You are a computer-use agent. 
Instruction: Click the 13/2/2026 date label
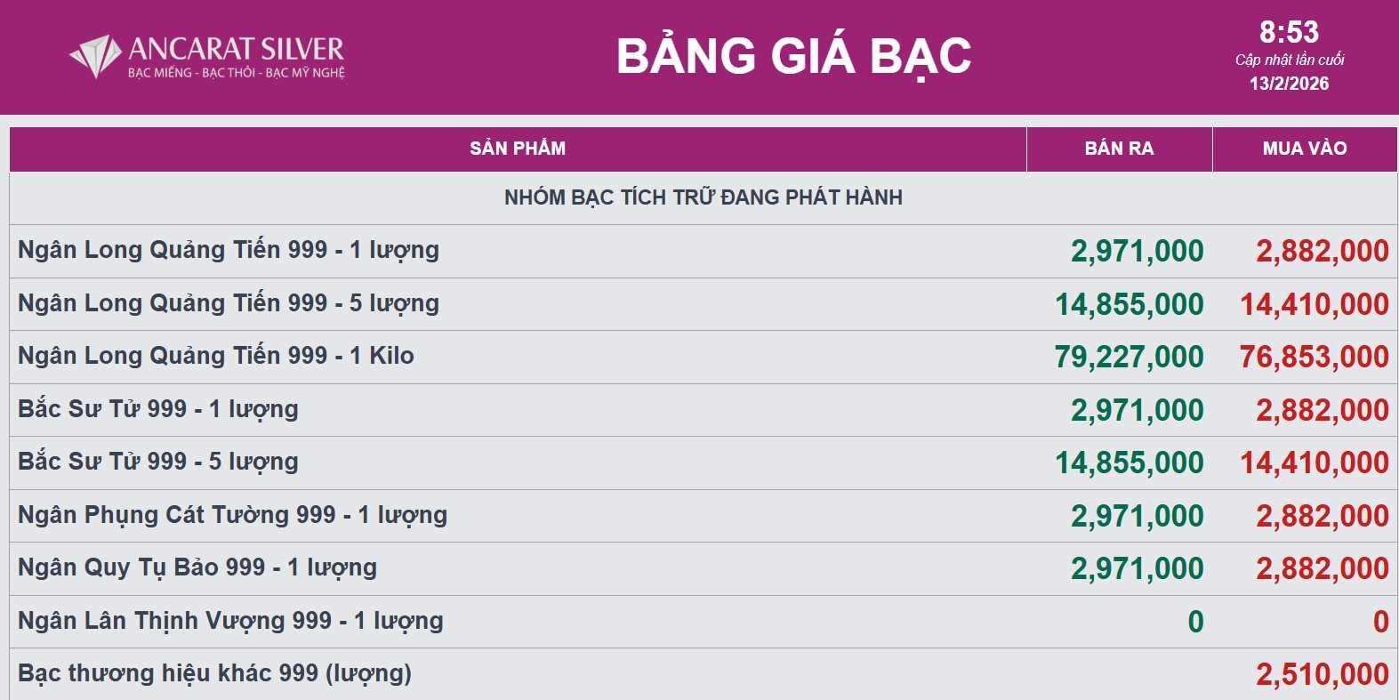click(x=1289, y=84)
